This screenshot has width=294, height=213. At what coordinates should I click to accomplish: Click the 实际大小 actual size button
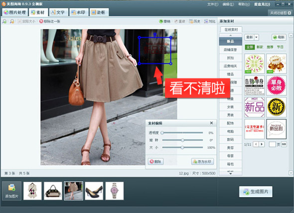coord(26,21)
